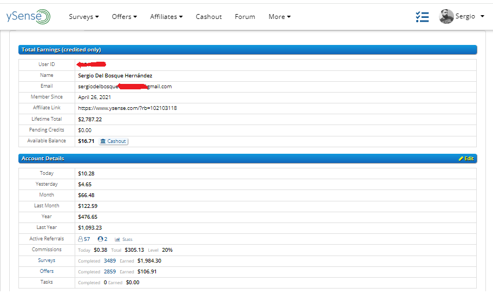Click the affiliate link URL text
This screenshot has width=493, height=301.
click(x=127, y=108)
